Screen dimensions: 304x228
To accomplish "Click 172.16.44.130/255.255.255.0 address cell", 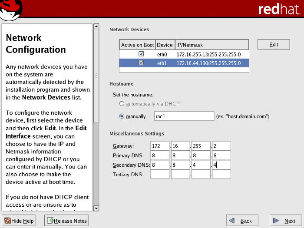I will [x=208, y=63].
